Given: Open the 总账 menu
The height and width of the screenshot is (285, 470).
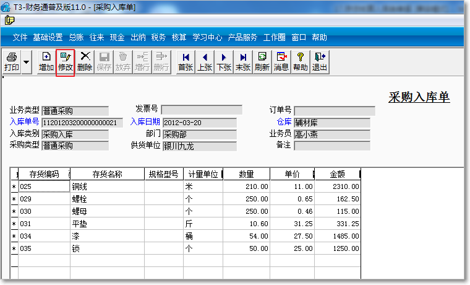Looking at the screenshot, I should click(76, 38).
